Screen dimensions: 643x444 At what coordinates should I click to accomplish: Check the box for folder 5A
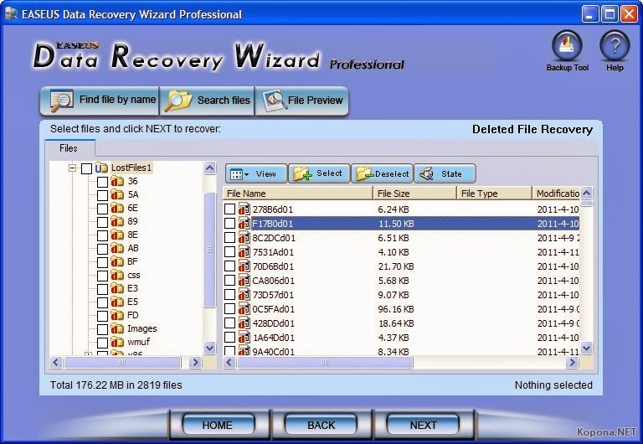point(102,195)
